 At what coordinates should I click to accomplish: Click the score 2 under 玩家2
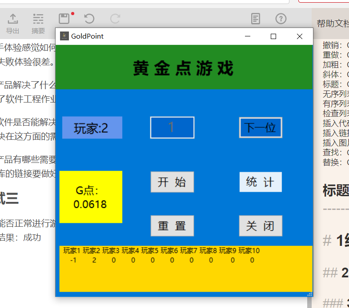[x=94, y=260]
